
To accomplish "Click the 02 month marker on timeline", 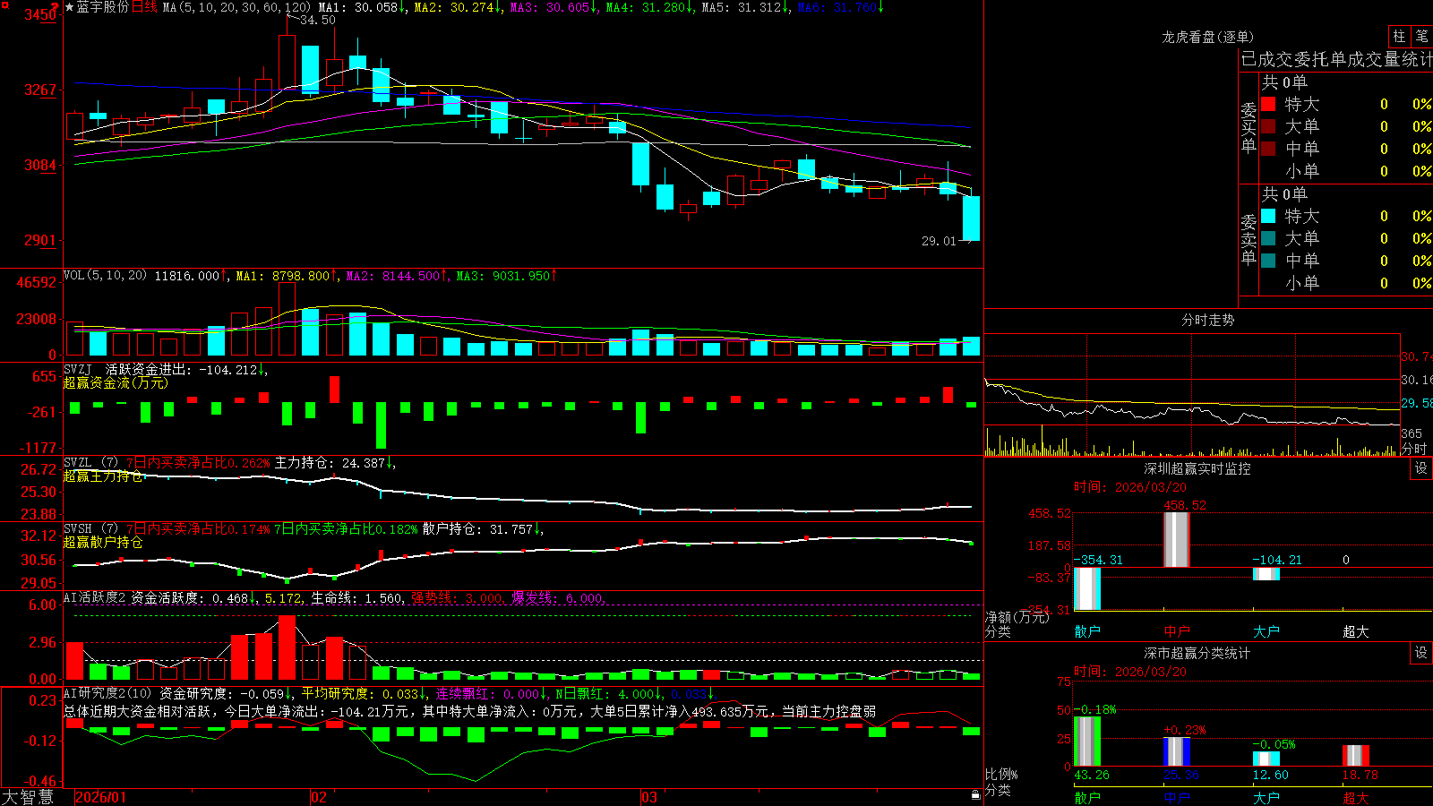I will pos(319,797).
